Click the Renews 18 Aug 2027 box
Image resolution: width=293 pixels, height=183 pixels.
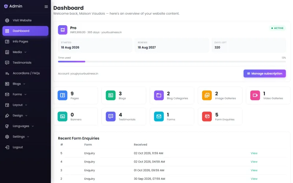pyautogui.click(x=172, y=45)
